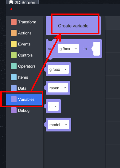Expand the model variable dropdown

pos(58,125)
